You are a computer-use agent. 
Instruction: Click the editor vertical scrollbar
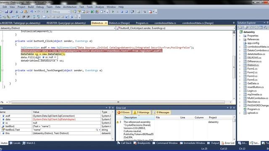tap(234, 67)
